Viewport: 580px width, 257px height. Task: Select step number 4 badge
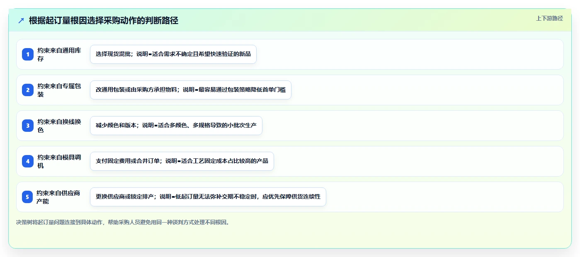coord(28,161)
